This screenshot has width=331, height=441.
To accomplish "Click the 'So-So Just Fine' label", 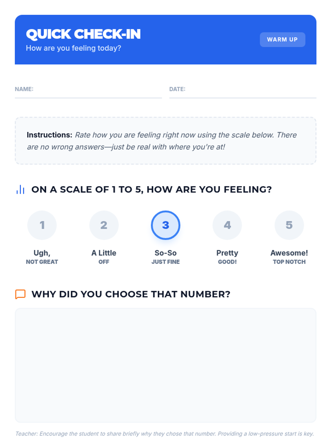I will point(165,257).
